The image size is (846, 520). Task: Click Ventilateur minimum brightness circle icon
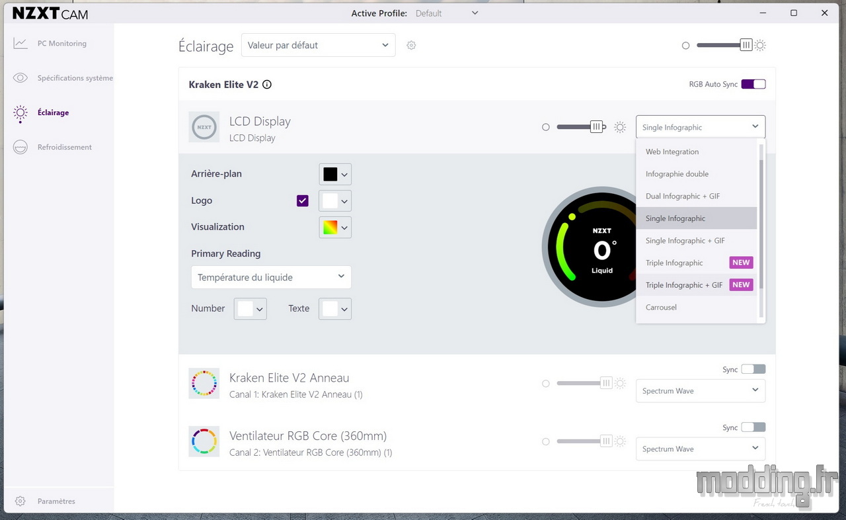[x=545, y=441]
